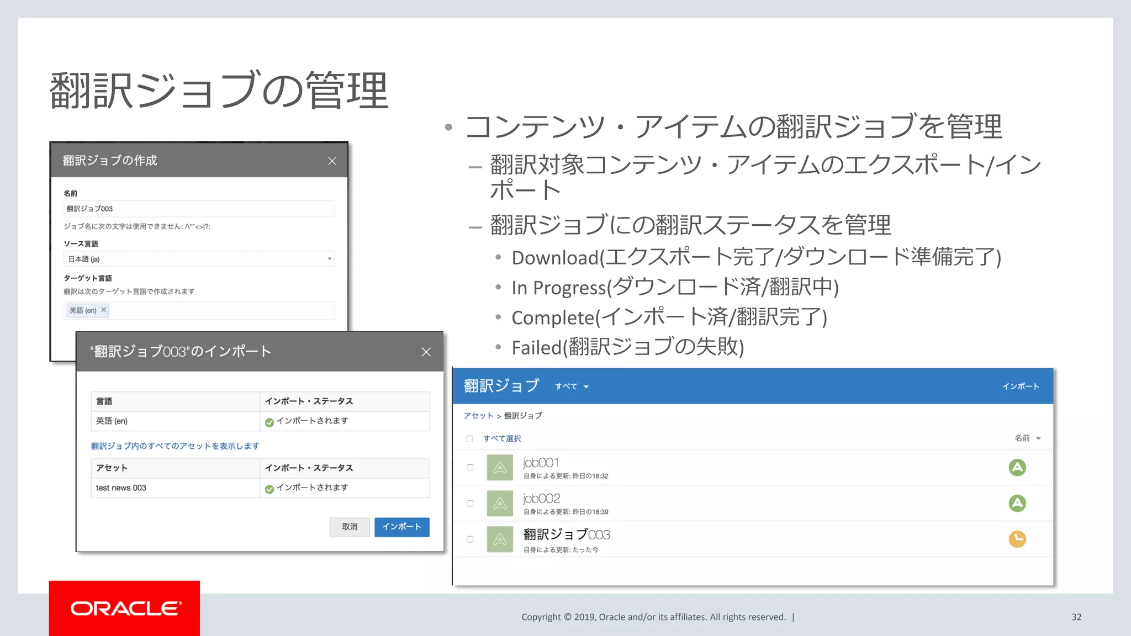This screenshot has width=1131, height=636.
Task: Open the 名前 sort dropdown
Action: click(x=1028, y=438)
